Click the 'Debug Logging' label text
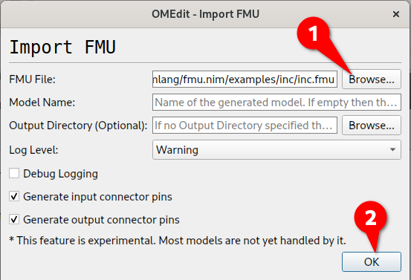The width and height of the screenshot is (411, 280). 60,174
